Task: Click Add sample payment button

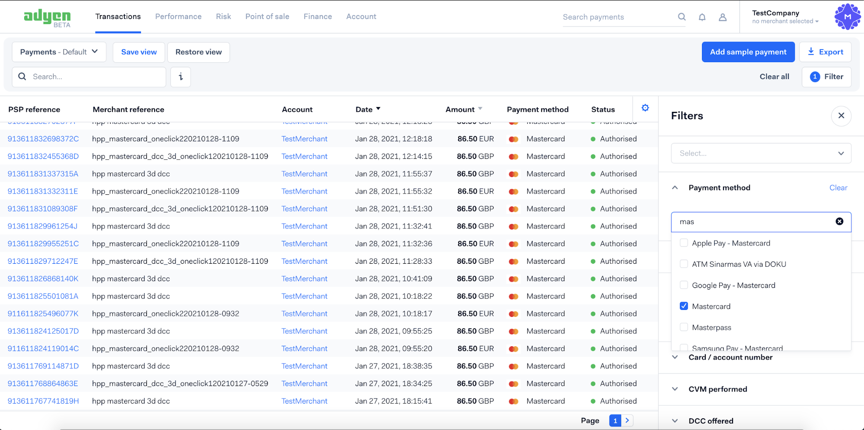Action: (x=748, y=52)
